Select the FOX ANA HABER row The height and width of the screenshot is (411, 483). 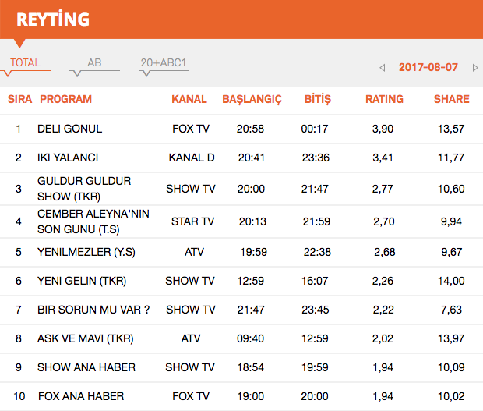click(81, 396)
